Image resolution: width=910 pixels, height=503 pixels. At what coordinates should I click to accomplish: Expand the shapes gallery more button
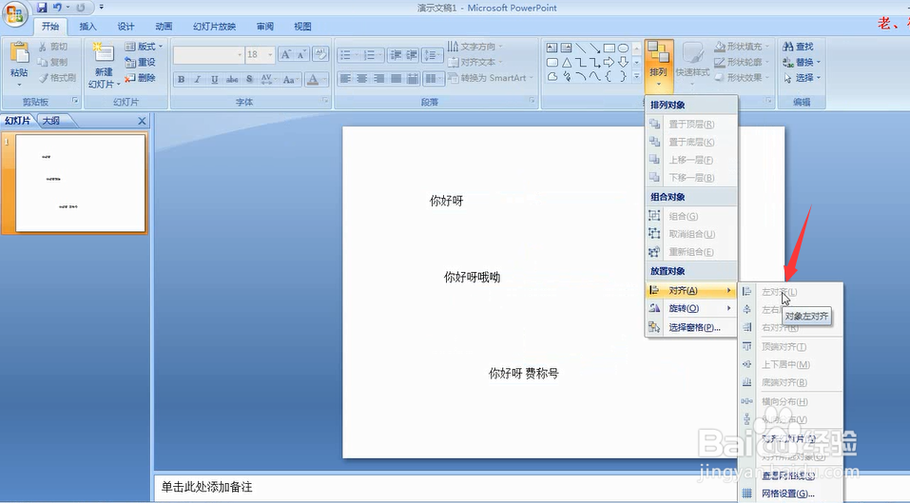click(x=637, y=76)
